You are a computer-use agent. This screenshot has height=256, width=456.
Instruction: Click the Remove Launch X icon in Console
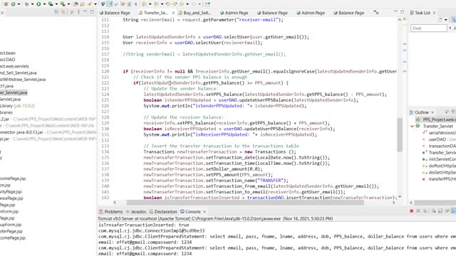pyautogui.click(x=418, y=211)
